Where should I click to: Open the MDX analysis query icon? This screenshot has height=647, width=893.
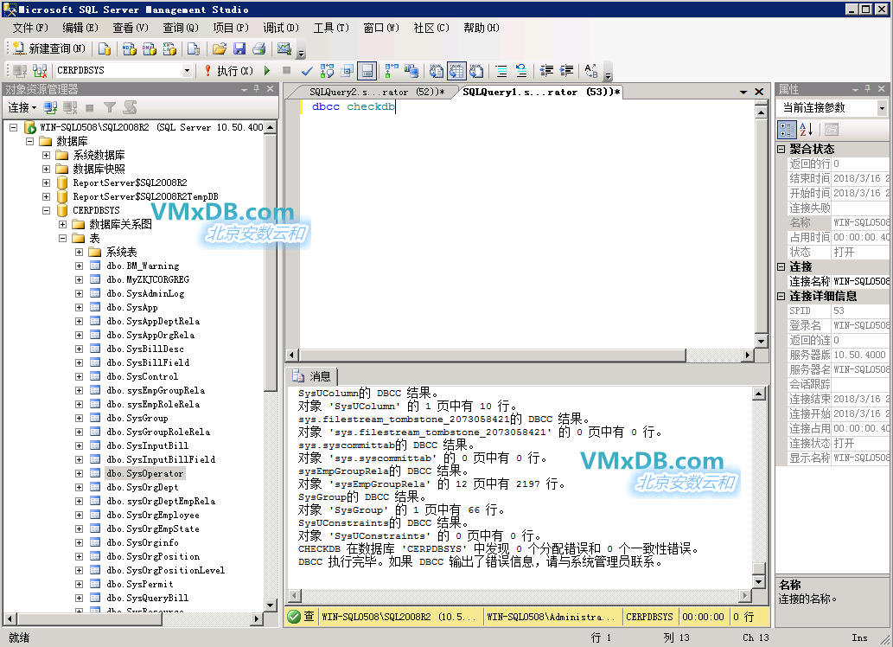[130, 49]
